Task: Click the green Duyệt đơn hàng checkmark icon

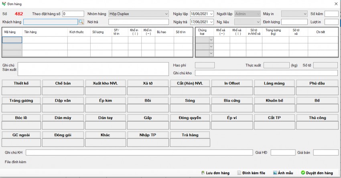Action: pyautogui.click(x=303, y=173)
